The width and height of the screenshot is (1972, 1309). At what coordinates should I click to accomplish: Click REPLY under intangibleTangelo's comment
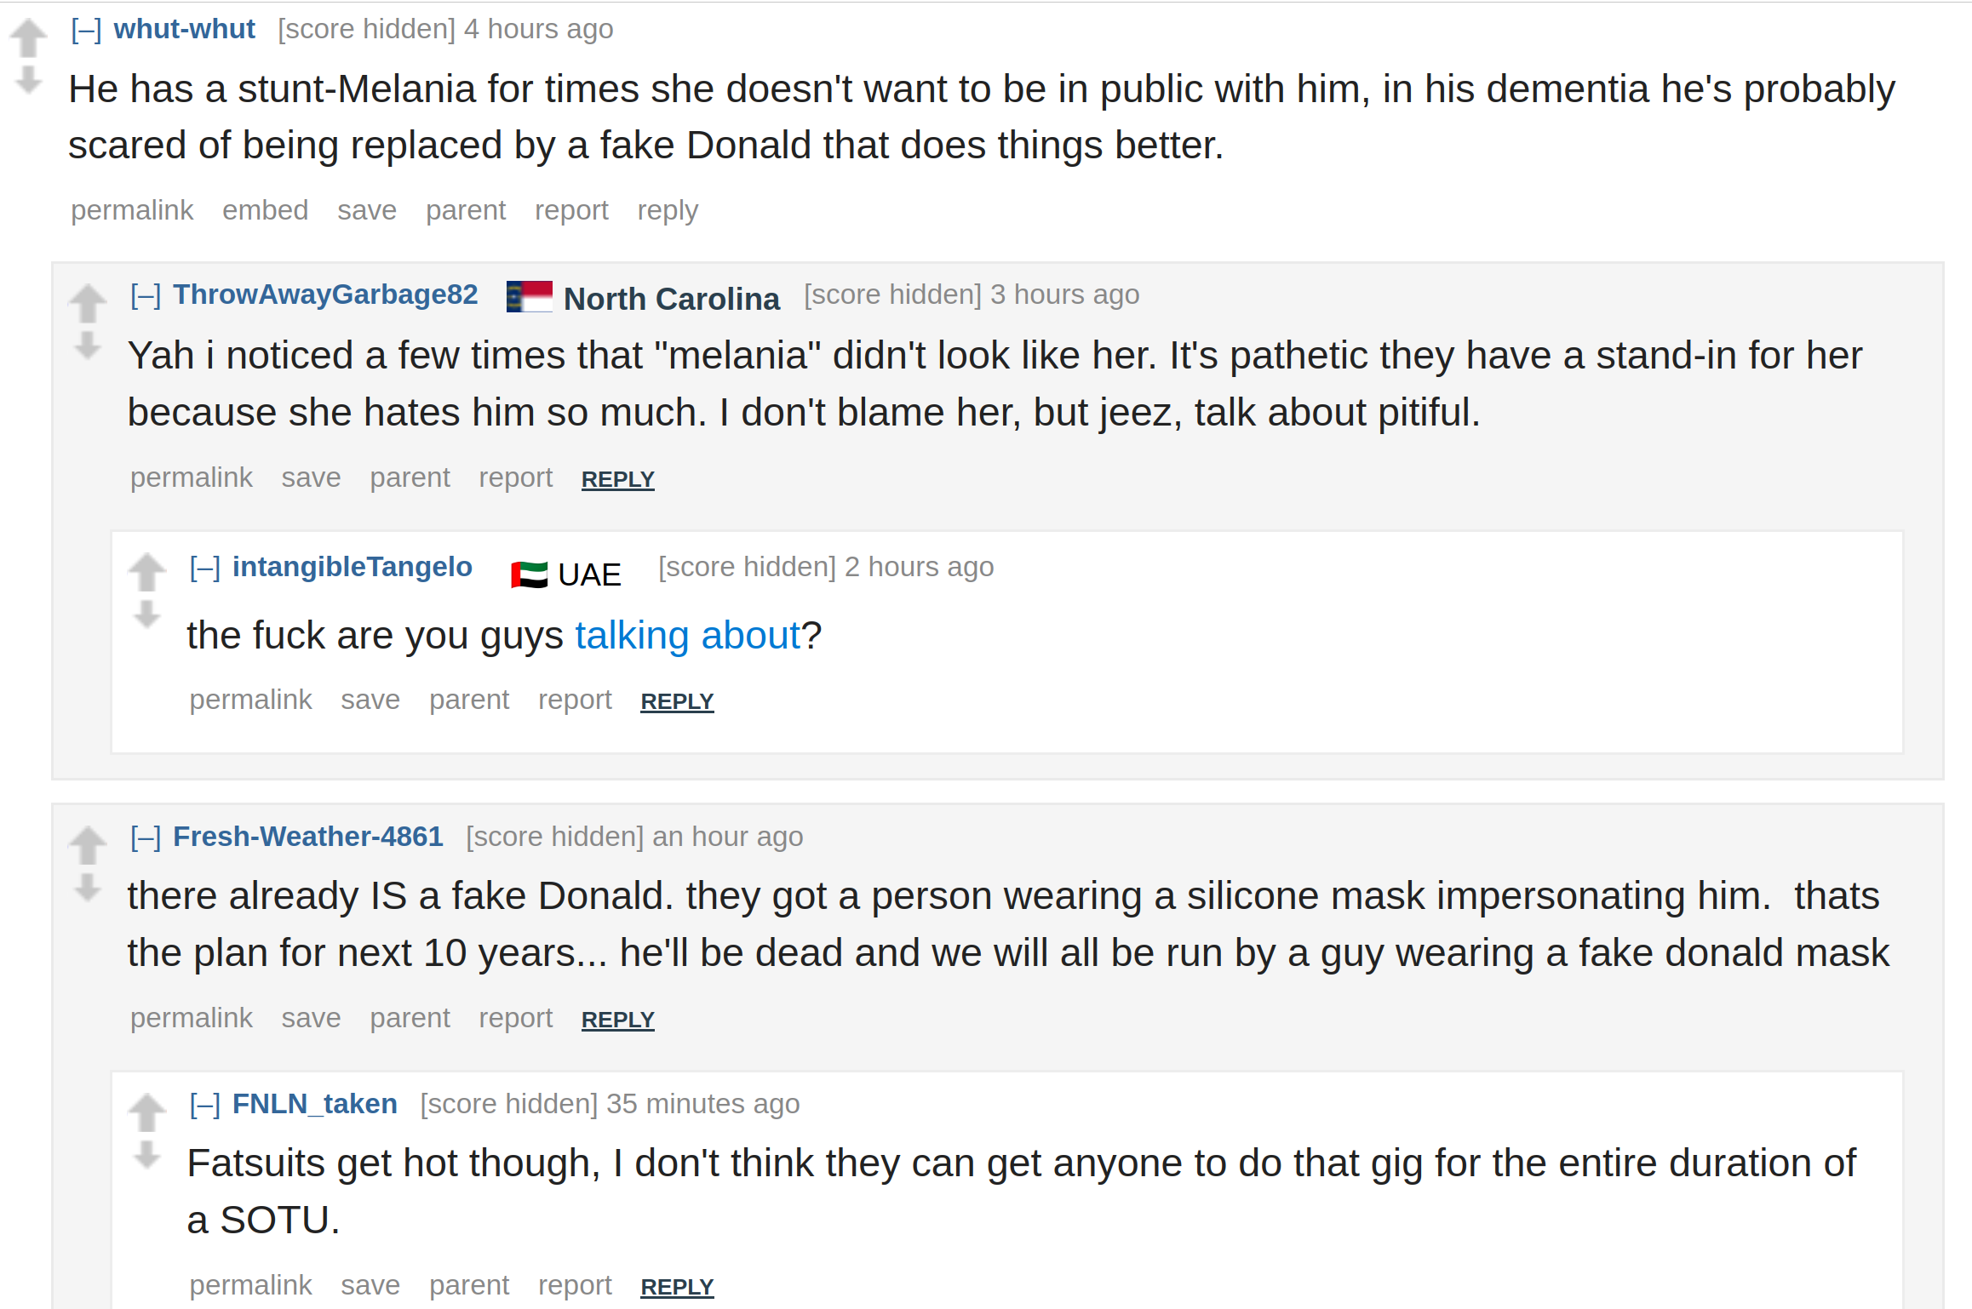pos(677,701)
